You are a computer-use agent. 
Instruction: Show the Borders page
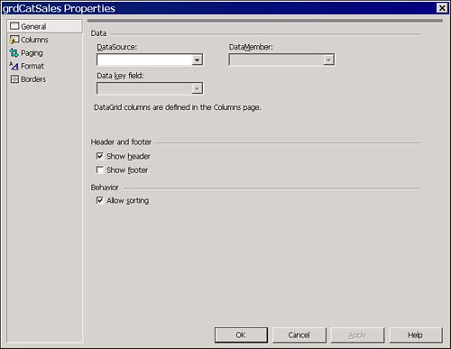coord(33,79)
